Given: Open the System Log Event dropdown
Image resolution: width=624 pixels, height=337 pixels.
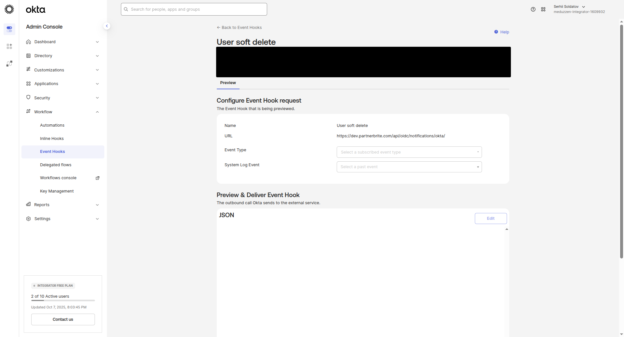Looking at the screenshot, I should 409,167.
